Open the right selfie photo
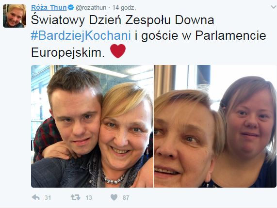The image size is (277, 208). click(x=215, y=126)
